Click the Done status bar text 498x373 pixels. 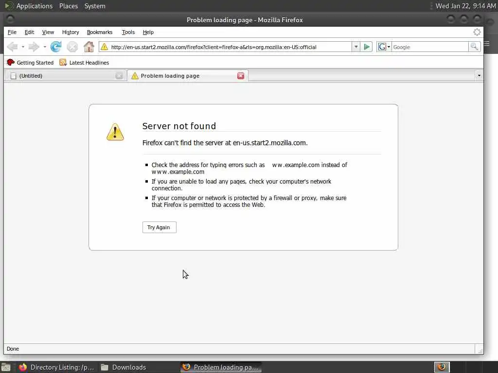click(13, 349)
